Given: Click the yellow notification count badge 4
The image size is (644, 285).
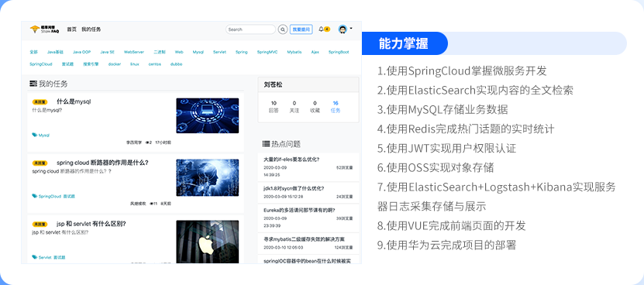Looking at the screenshot, I should [x=327, y=29].
